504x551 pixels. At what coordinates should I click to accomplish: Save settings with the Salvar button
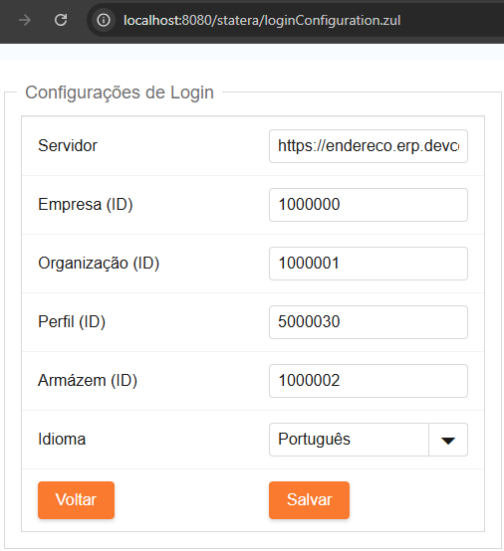tap(309, 500)
